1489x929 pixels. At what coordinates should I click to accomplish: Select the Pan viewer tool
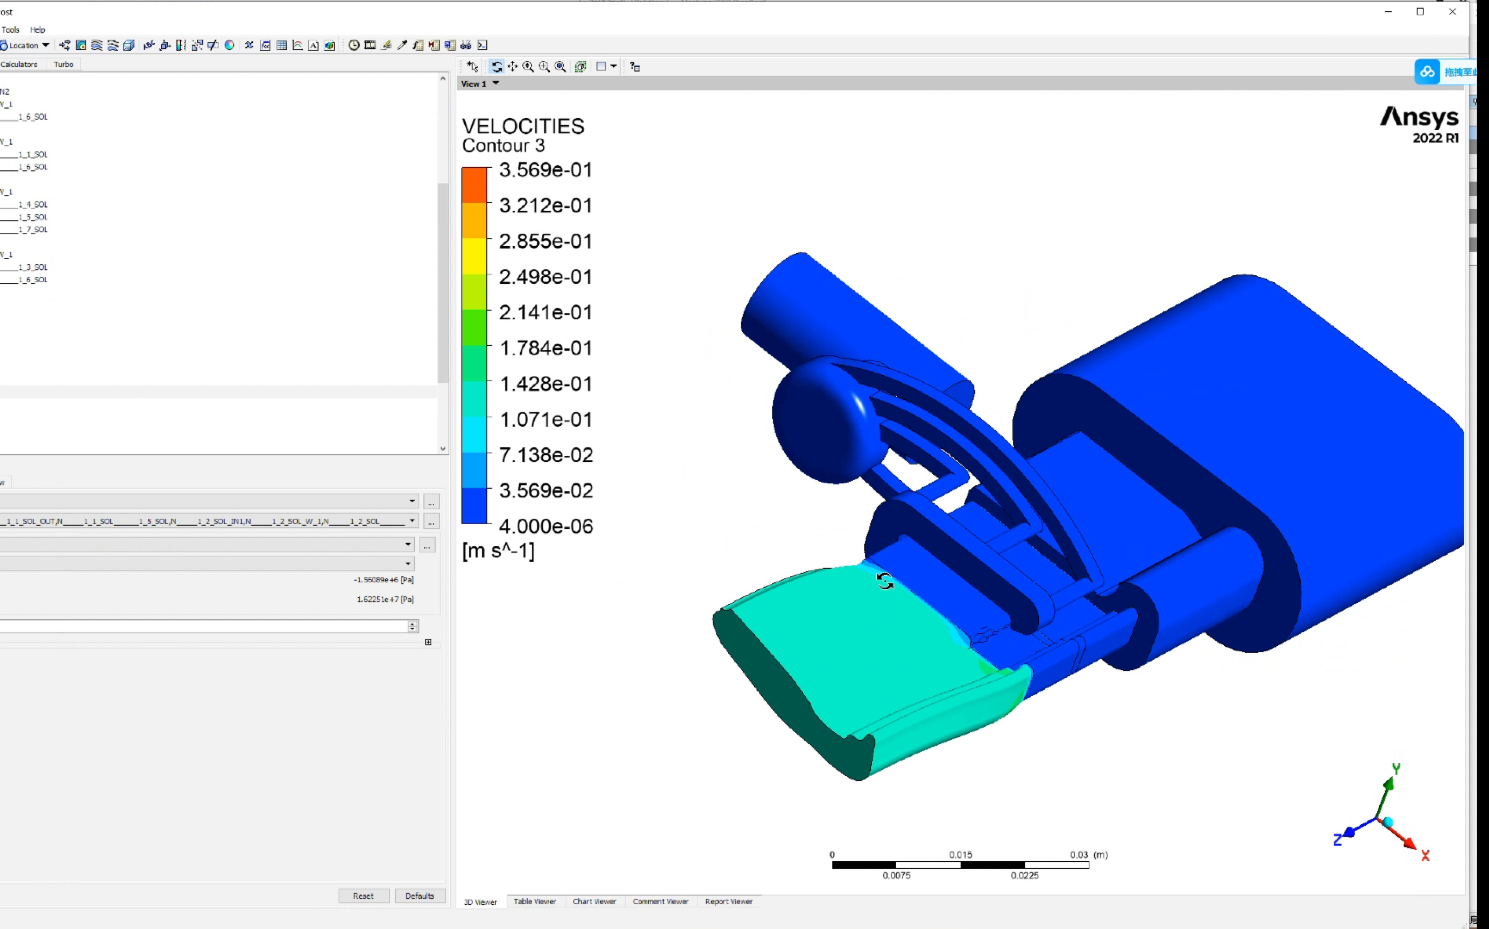(512, 66)
